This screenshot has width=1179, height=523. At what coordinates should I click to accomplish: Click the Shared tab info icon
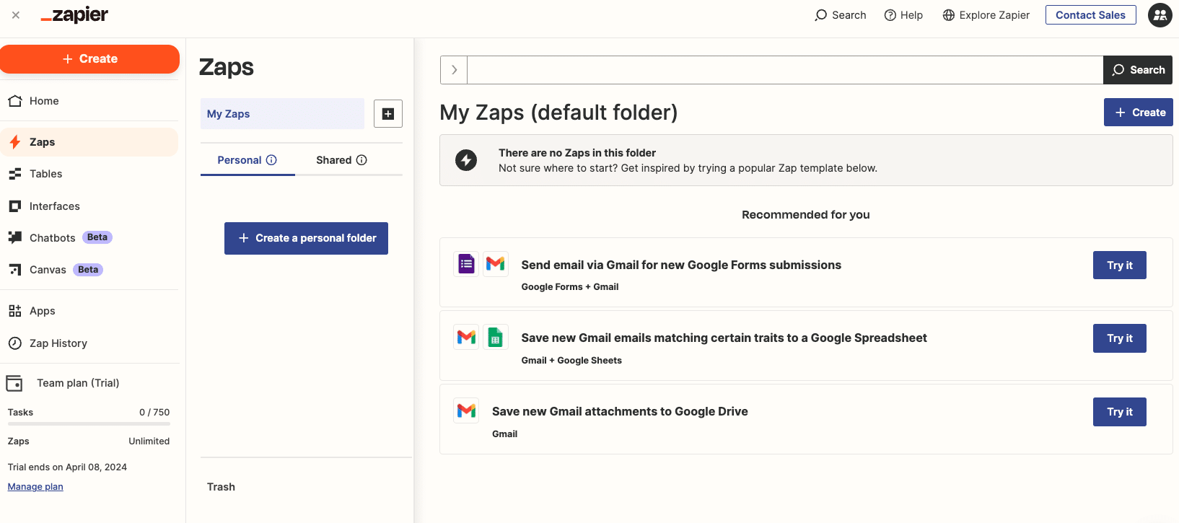[361, 160]
